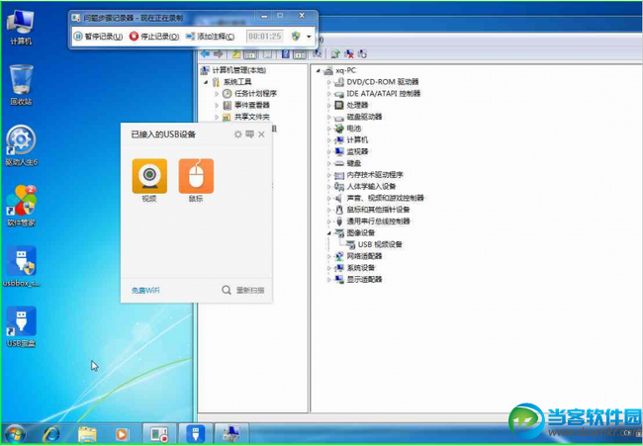Click the 鼠标 mouse device icon
This screenshot has width=643, height=446.
196,176
